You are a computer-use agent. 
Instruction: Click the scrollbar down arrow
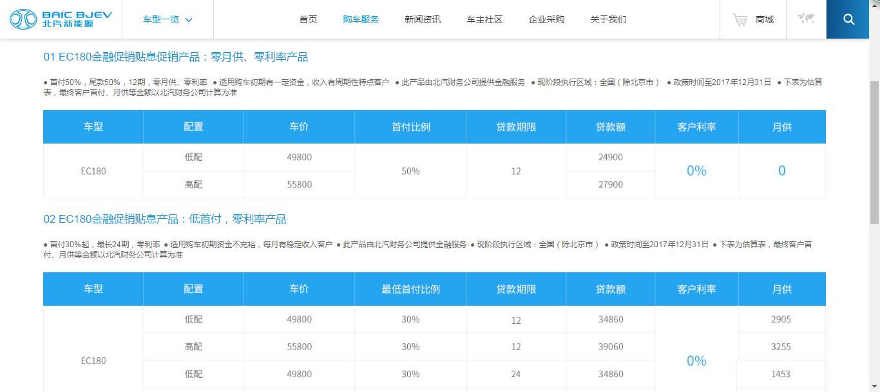point(875,386)
